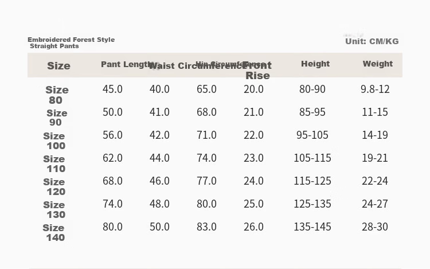Viewport: 430px width, 269px height.
Task: Select the Size 140 row label
Action: pos(54,232)
